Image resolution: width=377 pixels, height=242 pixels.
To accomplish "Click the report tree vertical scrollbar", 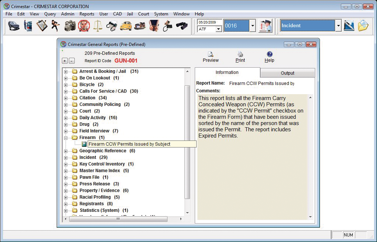I will (187, 140).
